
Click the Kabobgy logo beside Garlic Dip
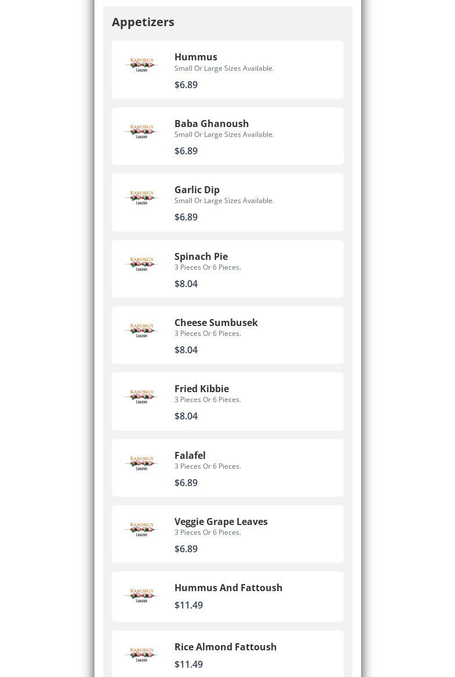tap(142, 197)
